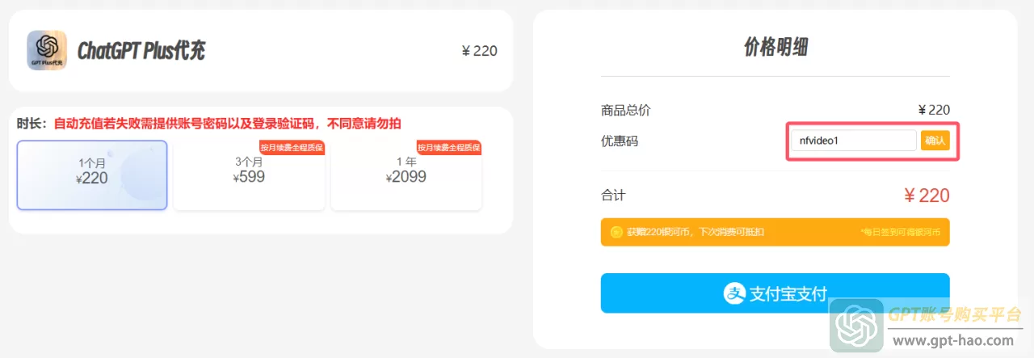Click the coin icon in the orange banner

pos(616,232)
